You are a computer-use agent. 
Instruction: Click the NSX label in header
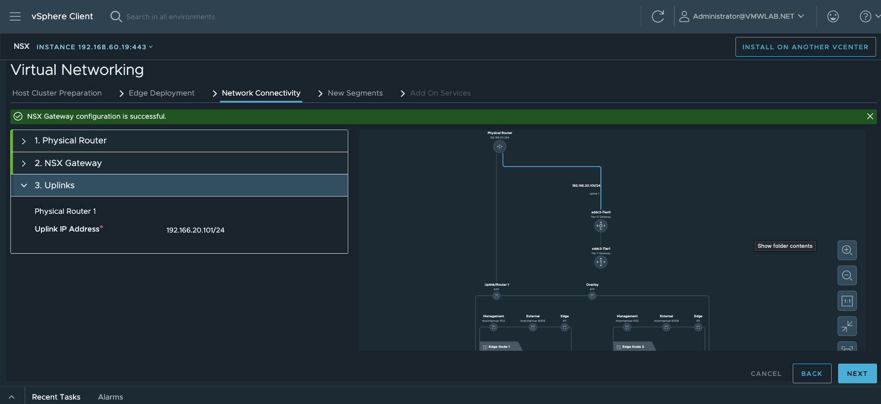click(22, 46)
